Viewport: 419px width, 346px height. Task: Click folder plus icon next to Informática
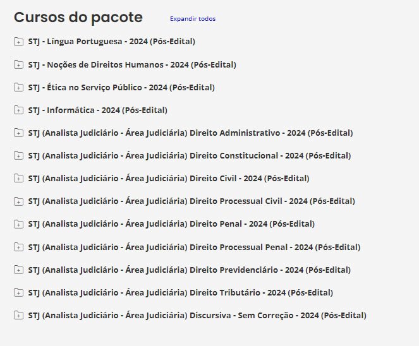18,110
